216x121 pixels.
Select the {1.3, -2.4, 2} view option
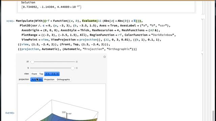click(x=52, y=74)
